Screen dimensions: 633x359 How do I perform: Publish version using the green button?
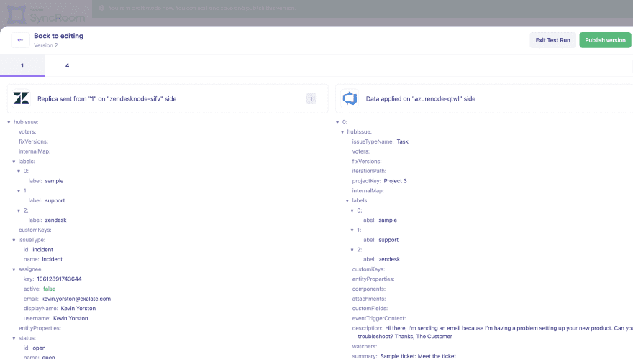pos(604,40)
